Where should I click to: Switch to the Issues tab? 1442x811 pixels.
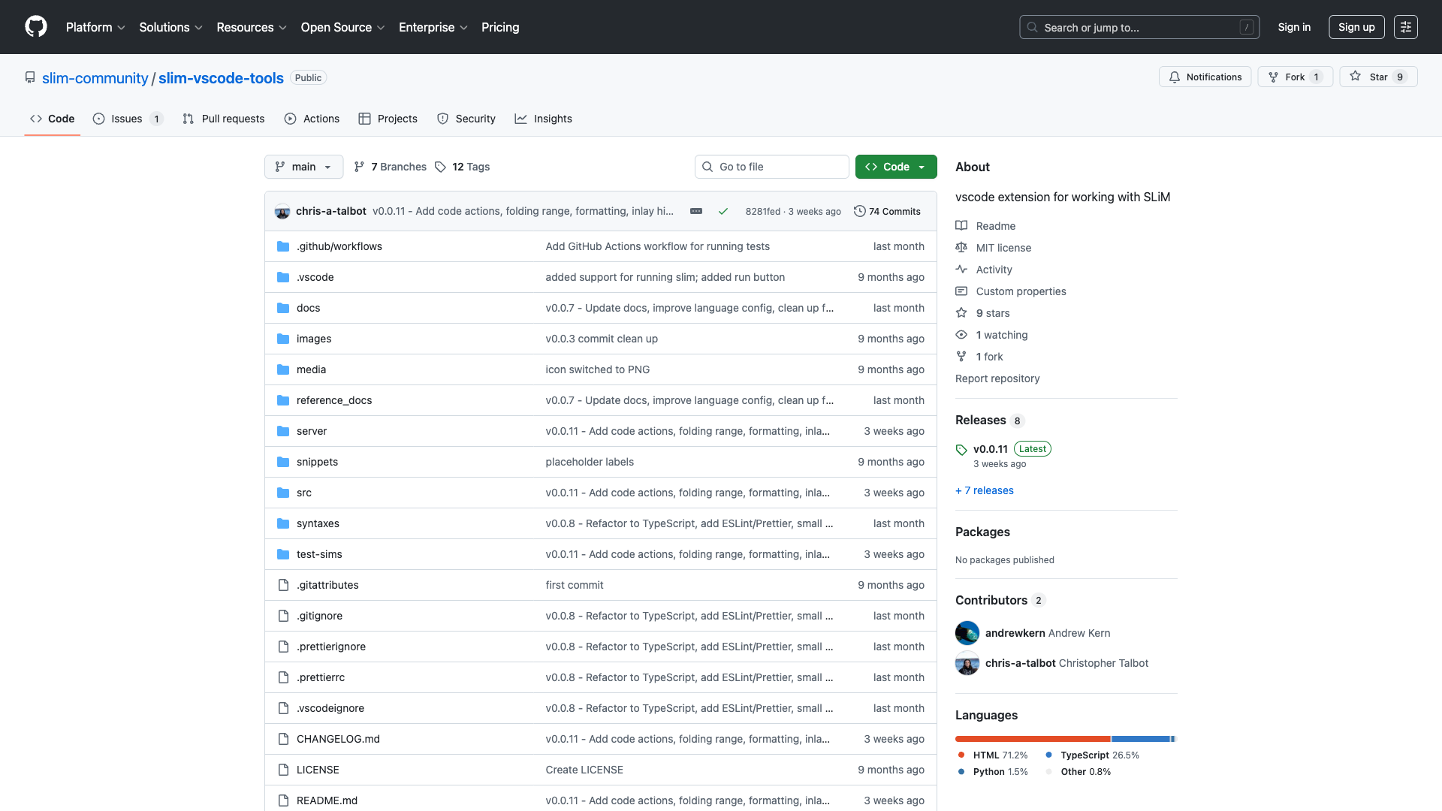point(127,119)
